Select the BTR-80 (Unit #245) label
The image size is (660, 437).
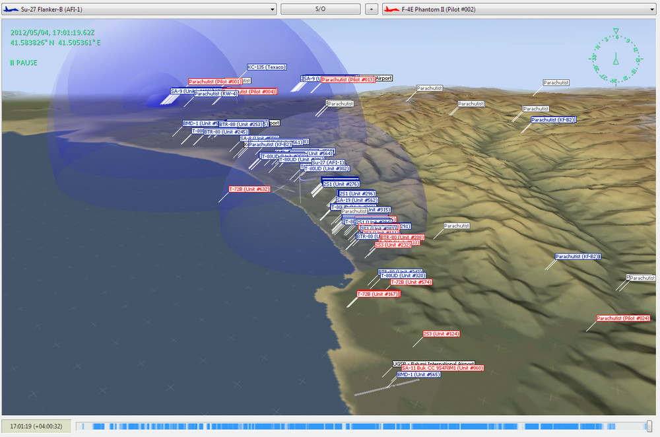(x=226, y=132)
